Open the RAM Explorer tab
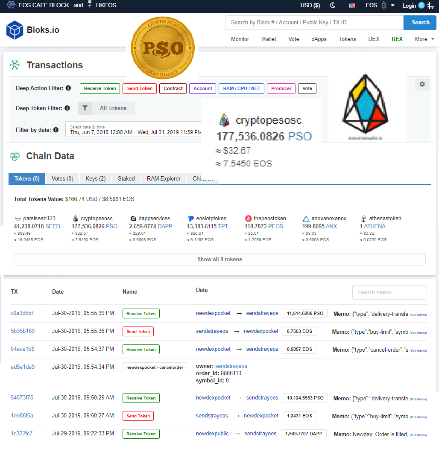 pyautogui.click(x=164, y=179)
